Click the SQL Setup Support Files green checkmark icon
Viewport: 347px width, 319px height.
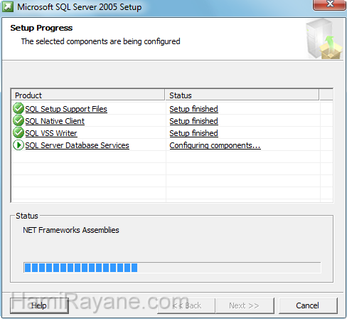coord(18,108)
